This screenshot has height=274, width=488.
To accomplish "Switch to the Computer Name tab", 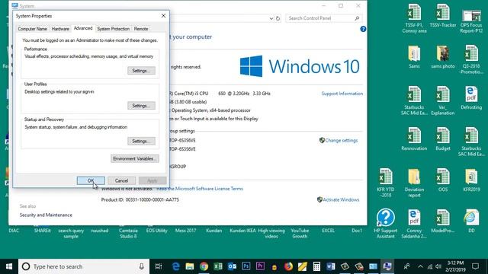I will [x=32, y=29].
